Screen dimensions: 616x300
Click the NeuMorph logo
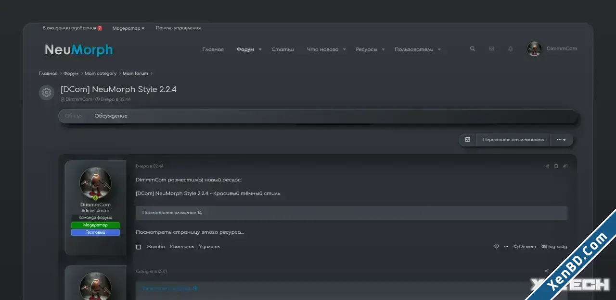coord(79,50)
